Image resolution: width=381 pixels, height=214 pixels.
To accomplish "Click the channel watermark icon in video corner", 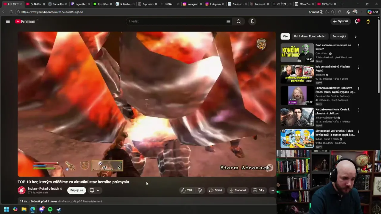I will pyautogui.click(x=269, y=168).
